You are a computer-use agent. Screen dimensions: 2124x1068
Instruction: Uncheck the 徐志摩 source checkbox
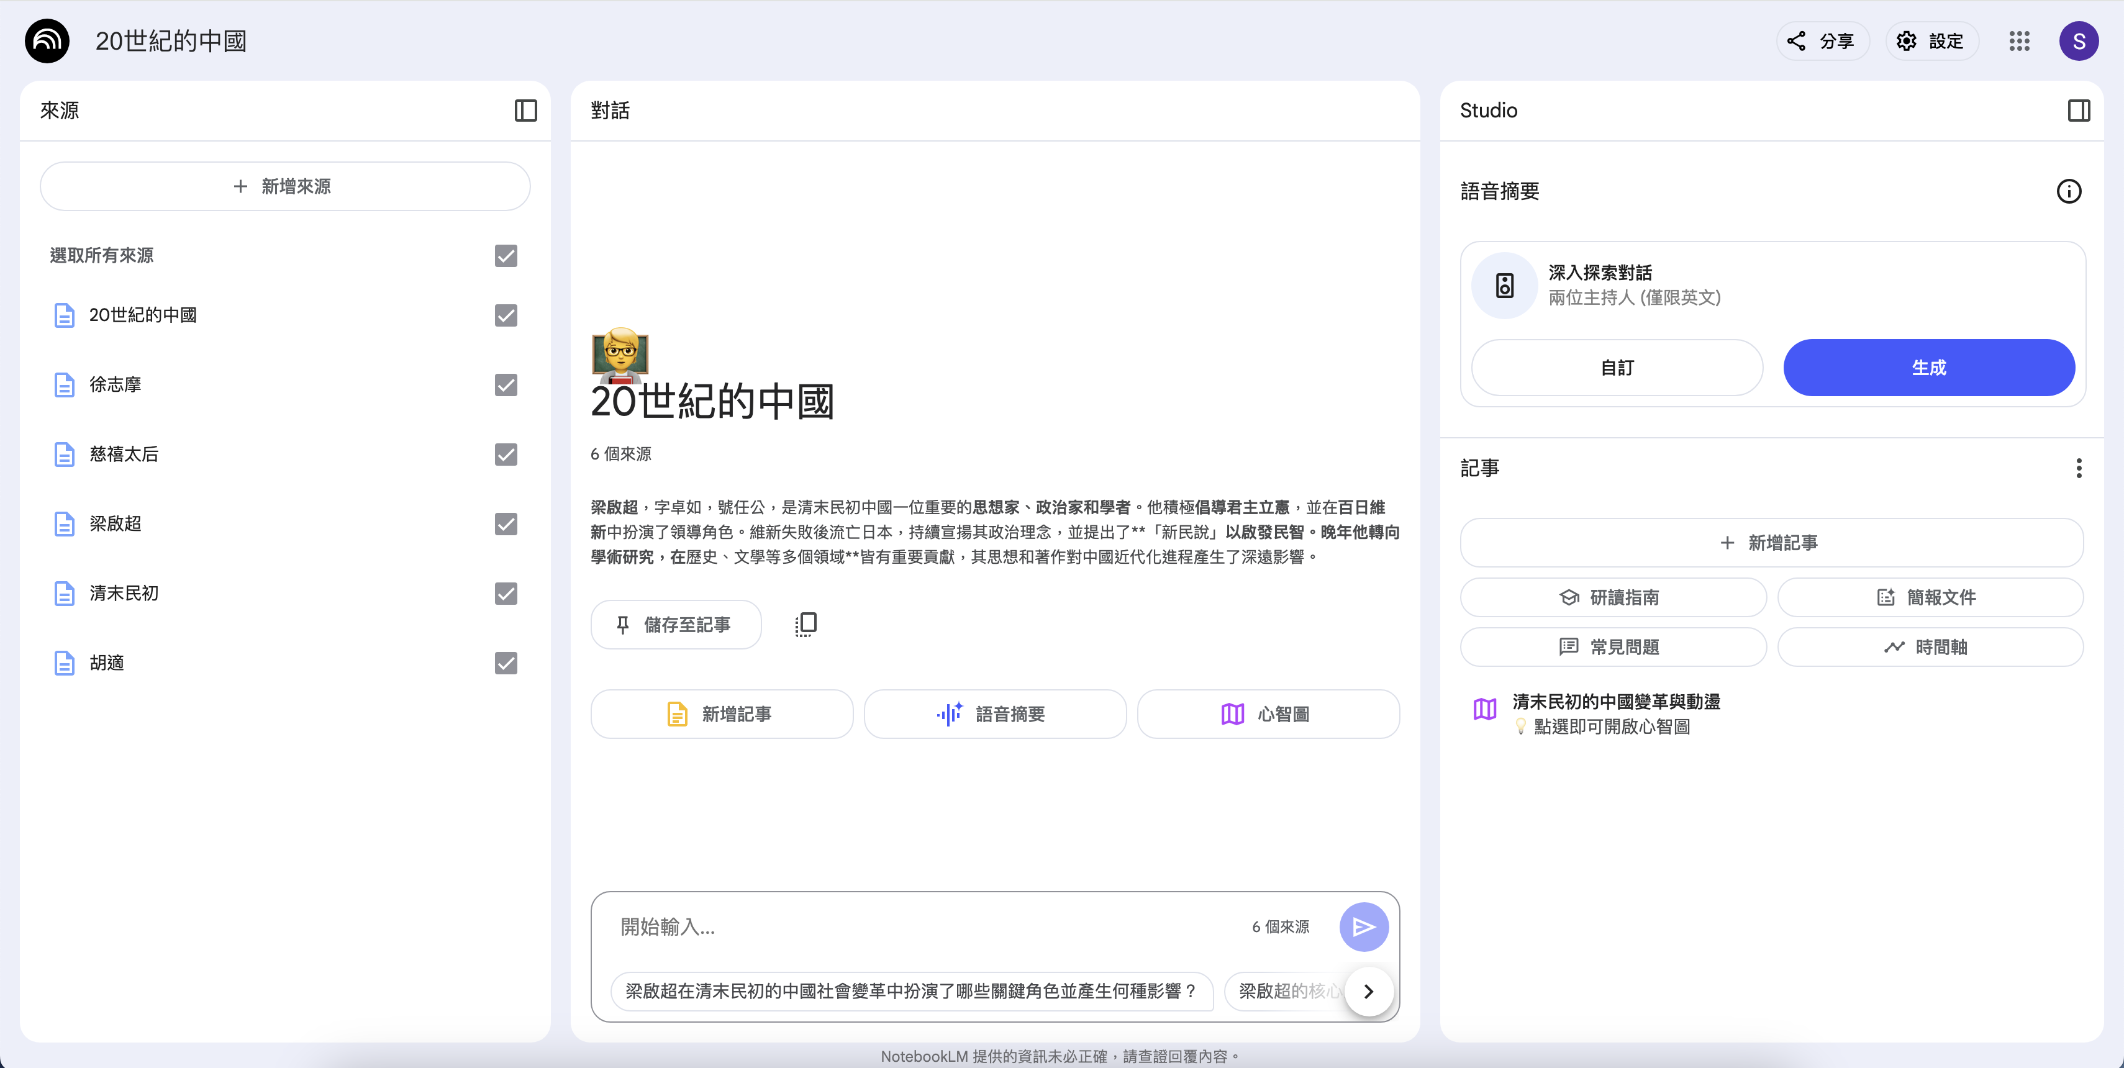506,385
